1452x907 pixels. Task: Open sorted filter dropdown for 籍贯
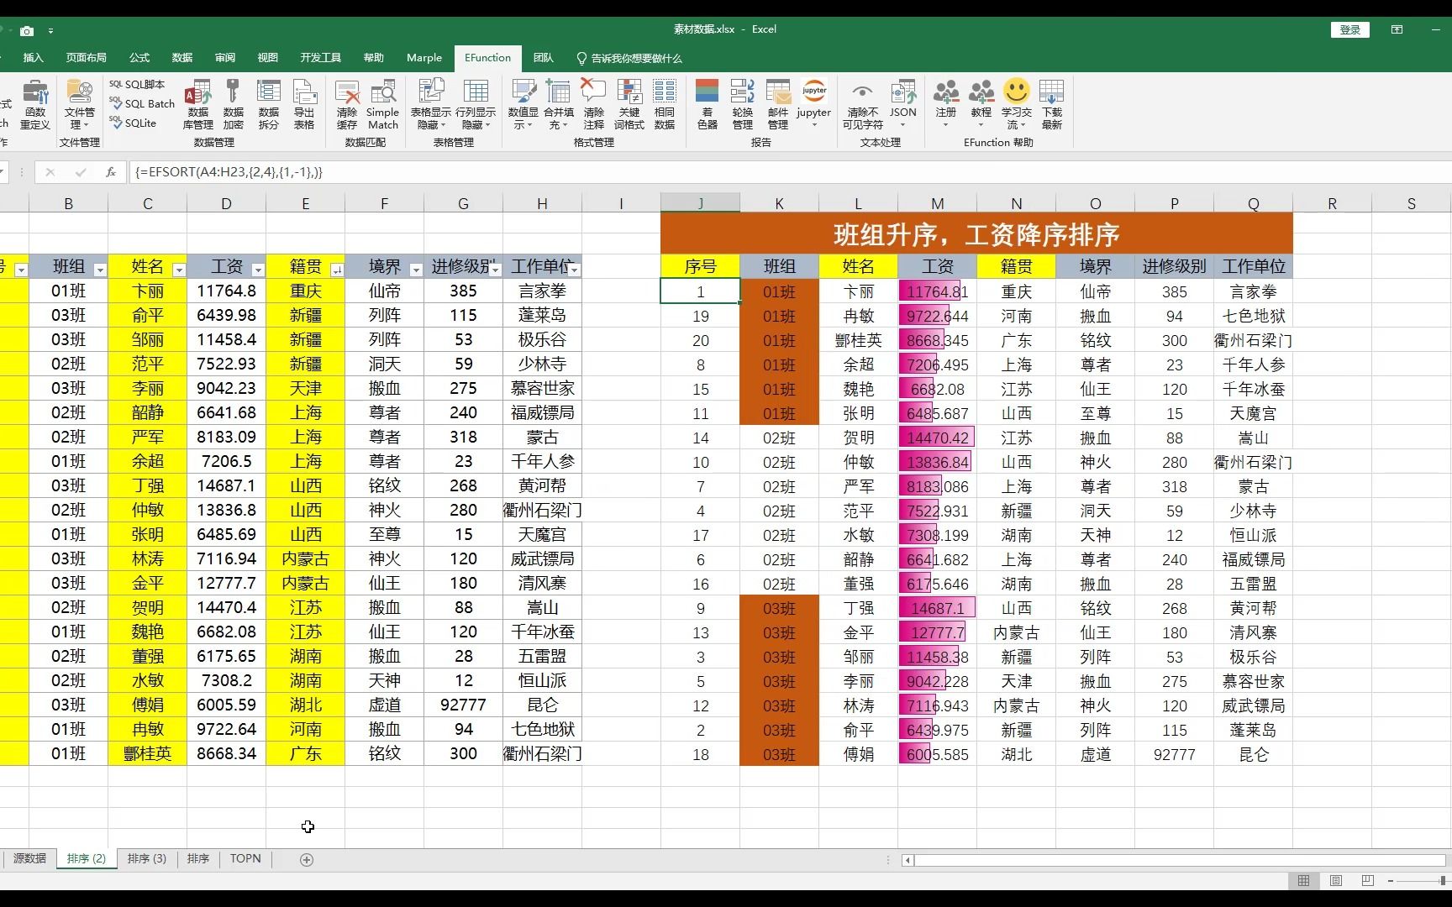[337, 270]
